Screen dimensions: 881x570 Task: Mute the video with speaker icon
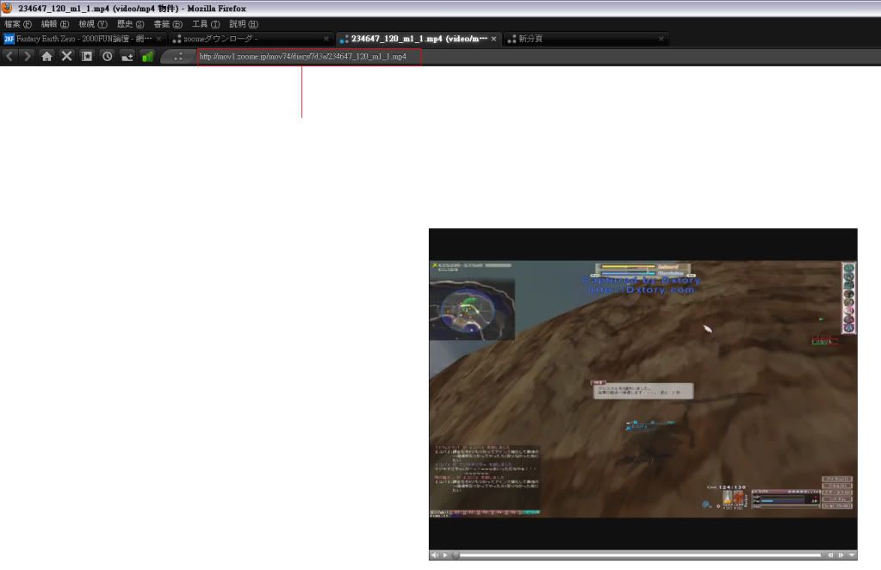coord(434,555)
